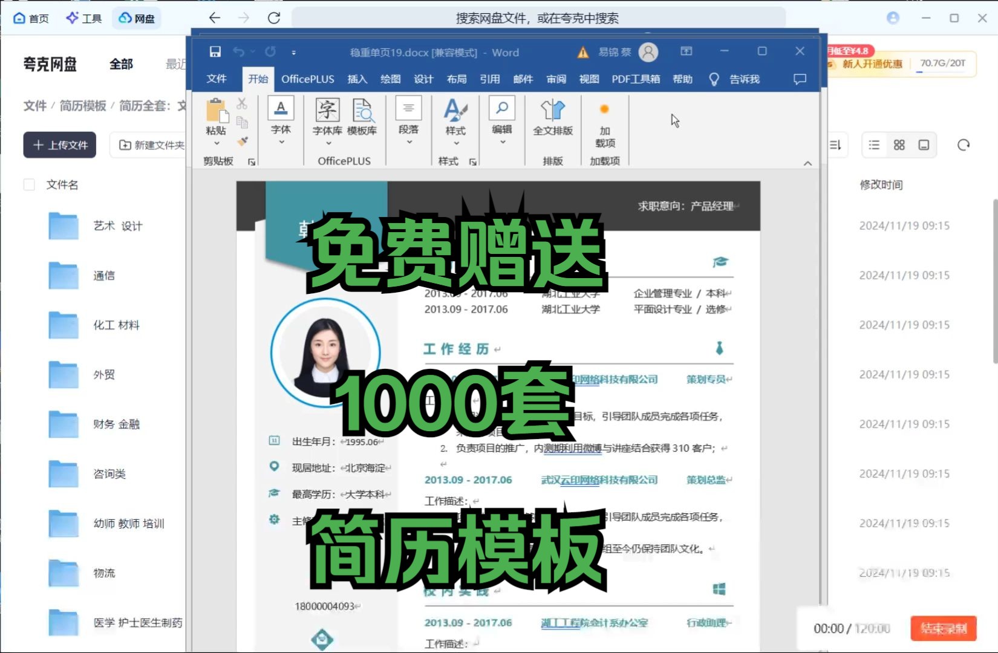
Task: Redo action in Word title bar
Action: (x=270, y=52)
